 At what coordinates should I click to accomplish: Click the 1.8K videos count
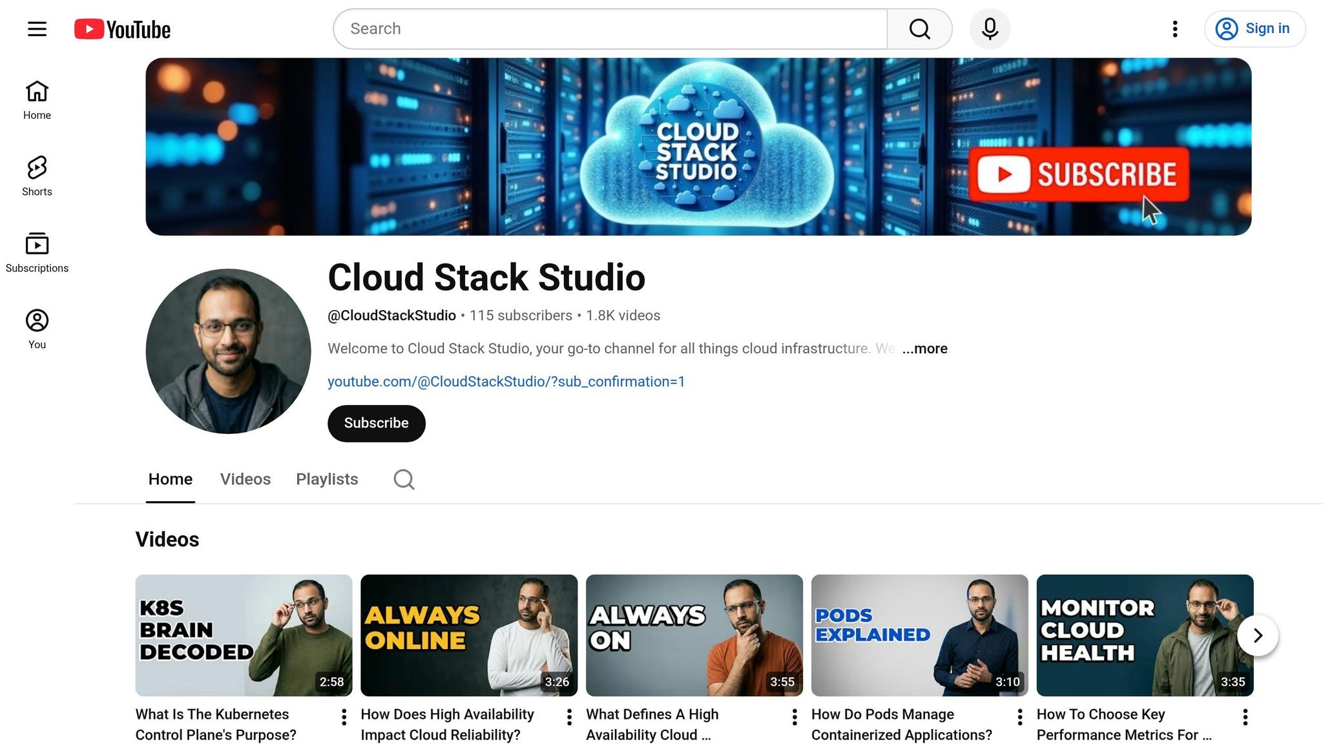pyautogui.click(x=623, y=315)
